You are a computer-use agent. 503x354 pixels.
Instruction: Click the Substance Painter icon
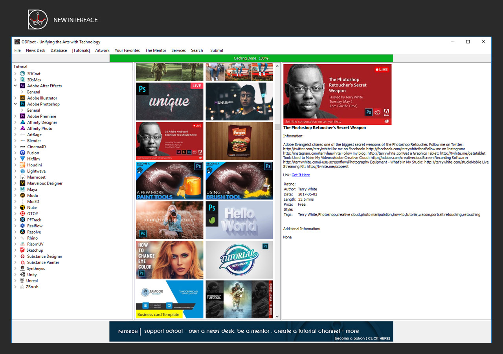[x=23, y=262]
